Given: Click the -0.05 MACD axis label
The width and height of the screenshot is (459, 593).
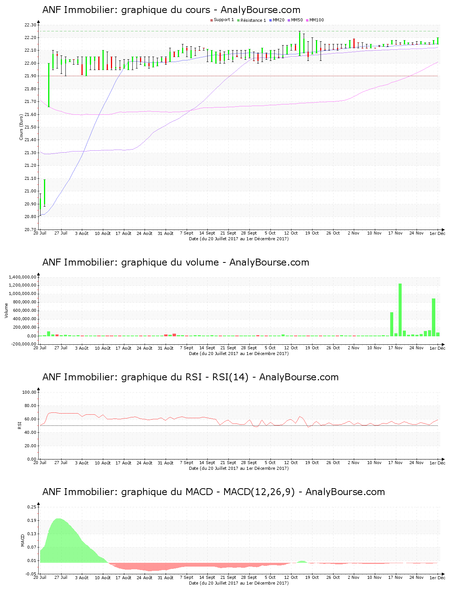Looking at the screenshot, I should pyautogui.click(x=31, y=574).
